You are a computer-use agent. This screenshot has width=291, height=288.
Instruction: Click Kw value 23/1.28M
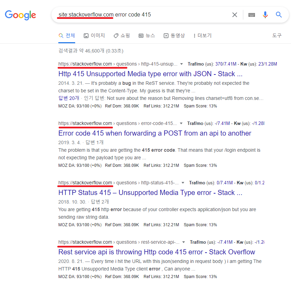tap(268, 64)
